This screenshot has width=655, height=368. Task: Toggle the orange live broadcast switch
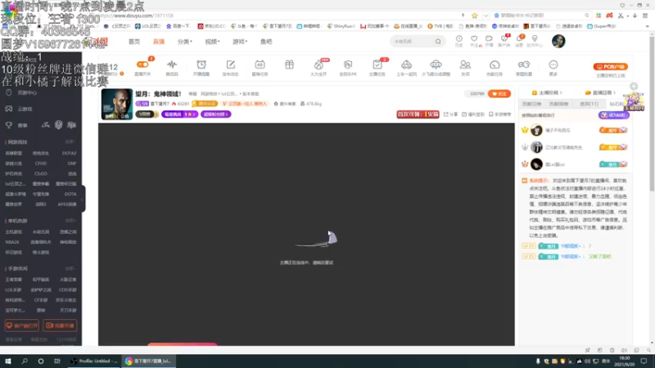point(142,65)
